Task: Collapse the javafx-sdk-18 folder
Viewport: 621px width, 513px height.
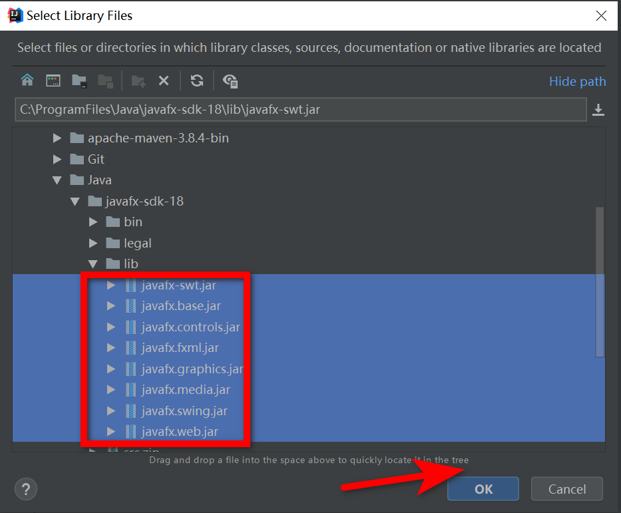Action: tap(75, 202)
